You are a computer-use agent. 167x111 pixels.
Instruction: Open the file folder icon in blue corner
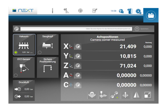[151, 15]
